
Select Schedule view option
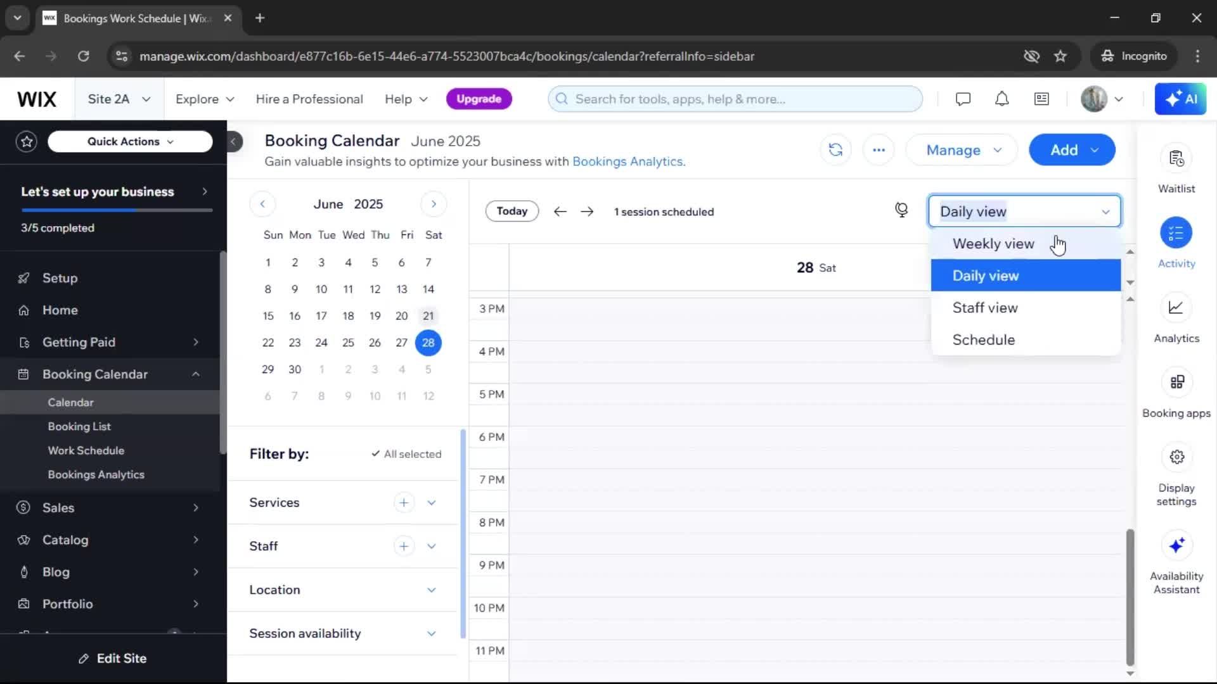pyautogui.click(x=1026, y=340)
